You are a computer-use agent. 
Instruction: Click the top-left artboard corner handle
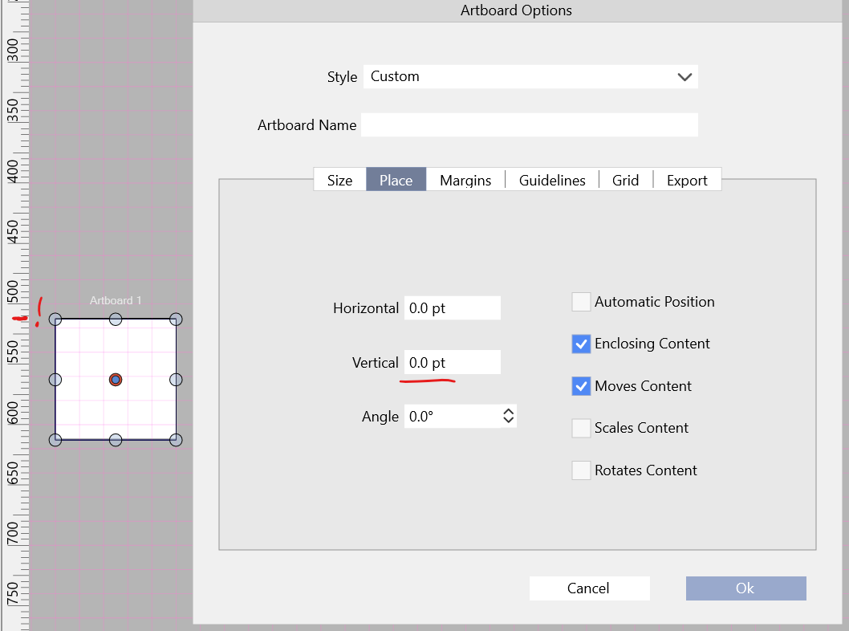(x=55, y=320)
